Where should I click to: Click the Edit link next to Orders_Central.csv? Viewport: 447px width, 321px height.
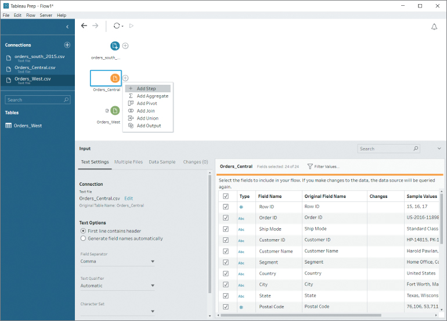(128, 199)
